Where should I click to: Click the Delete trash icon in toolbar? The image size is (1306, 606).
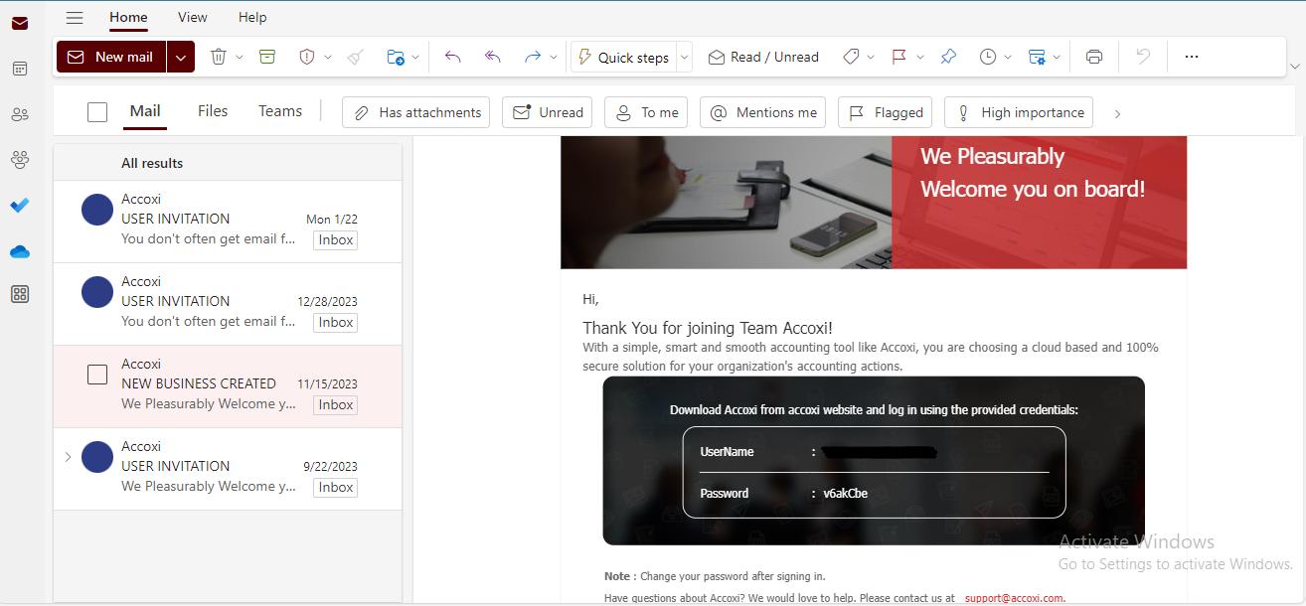219,58
